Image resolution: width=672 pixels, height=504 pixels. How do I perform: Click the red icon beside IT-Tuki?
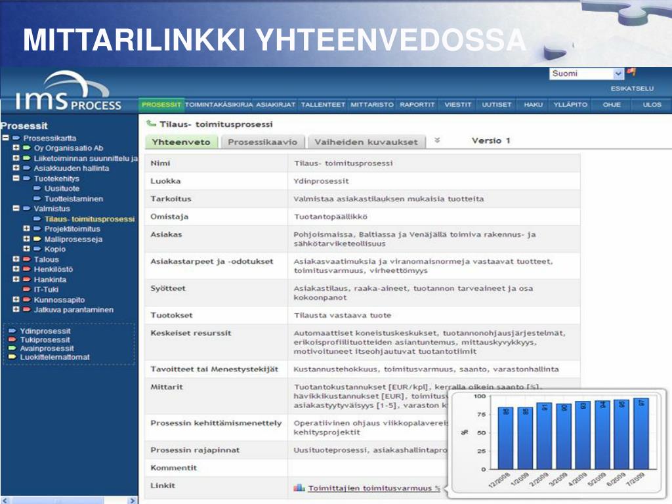point(26,289)
